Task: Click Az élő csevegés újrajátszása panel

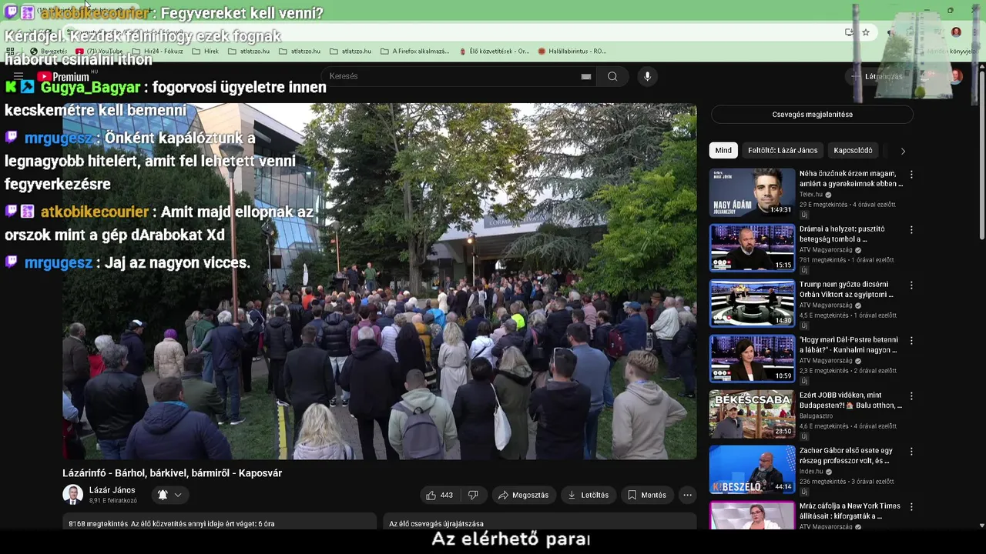Action: point(539,523)
